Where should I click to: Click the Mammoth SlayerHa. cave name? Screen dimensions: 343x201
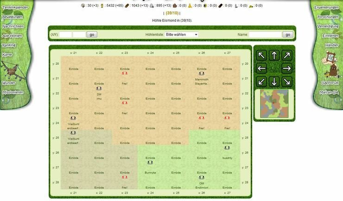coord(202,82)
